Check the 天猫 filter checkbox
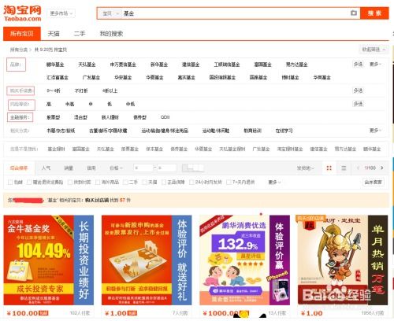This screenshot has height=321, width=394. [144, 182]
